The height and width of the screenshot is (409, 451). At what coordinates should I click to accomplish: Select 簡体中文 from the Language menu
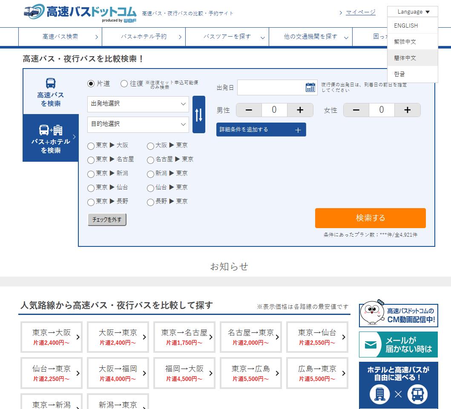tap(405, 58)
